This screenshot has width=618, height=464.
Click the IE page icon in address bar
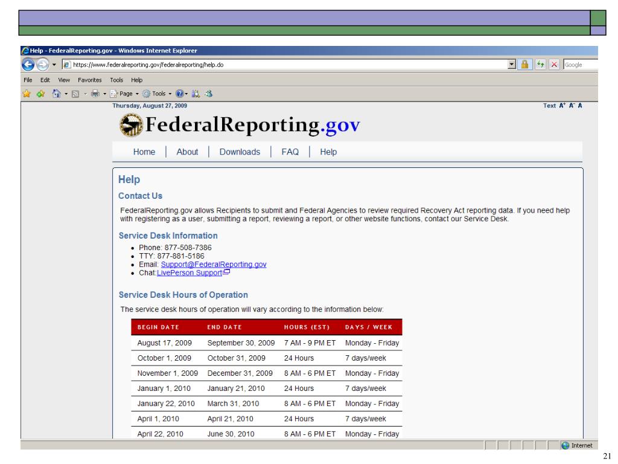point(67,65)
